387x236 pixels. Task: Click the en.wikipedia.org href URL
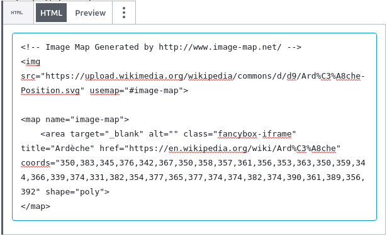pos(208,149)
